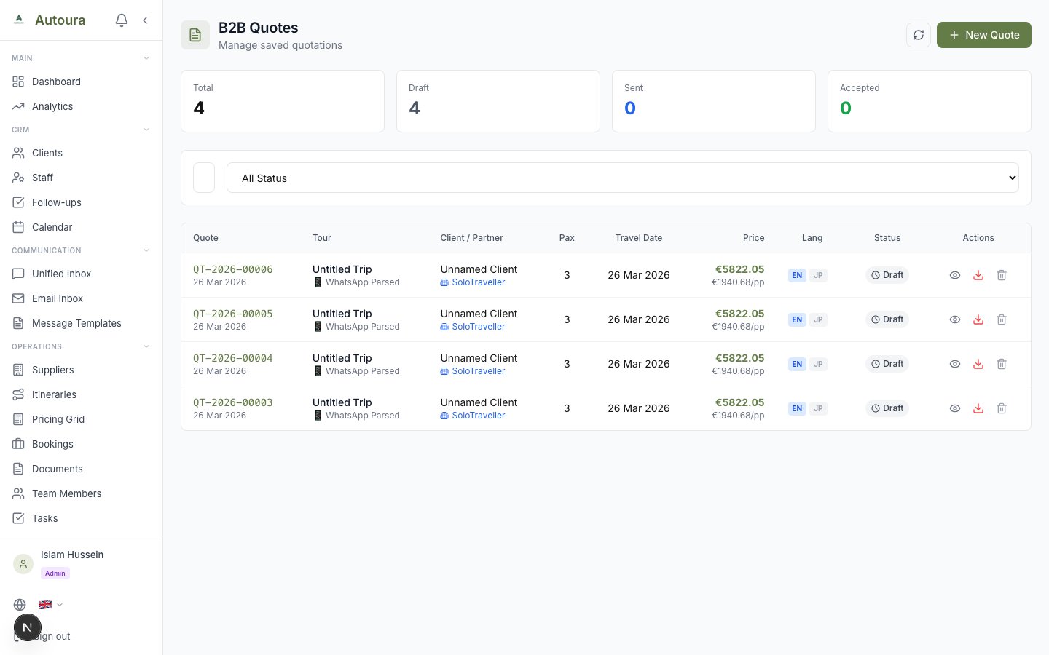Image resolution: width=1049 pixels, height=655 pixels.
Task: Click SoloTraveller partner link in QT-2026-00006 row
Action: (x=473, y=282)
